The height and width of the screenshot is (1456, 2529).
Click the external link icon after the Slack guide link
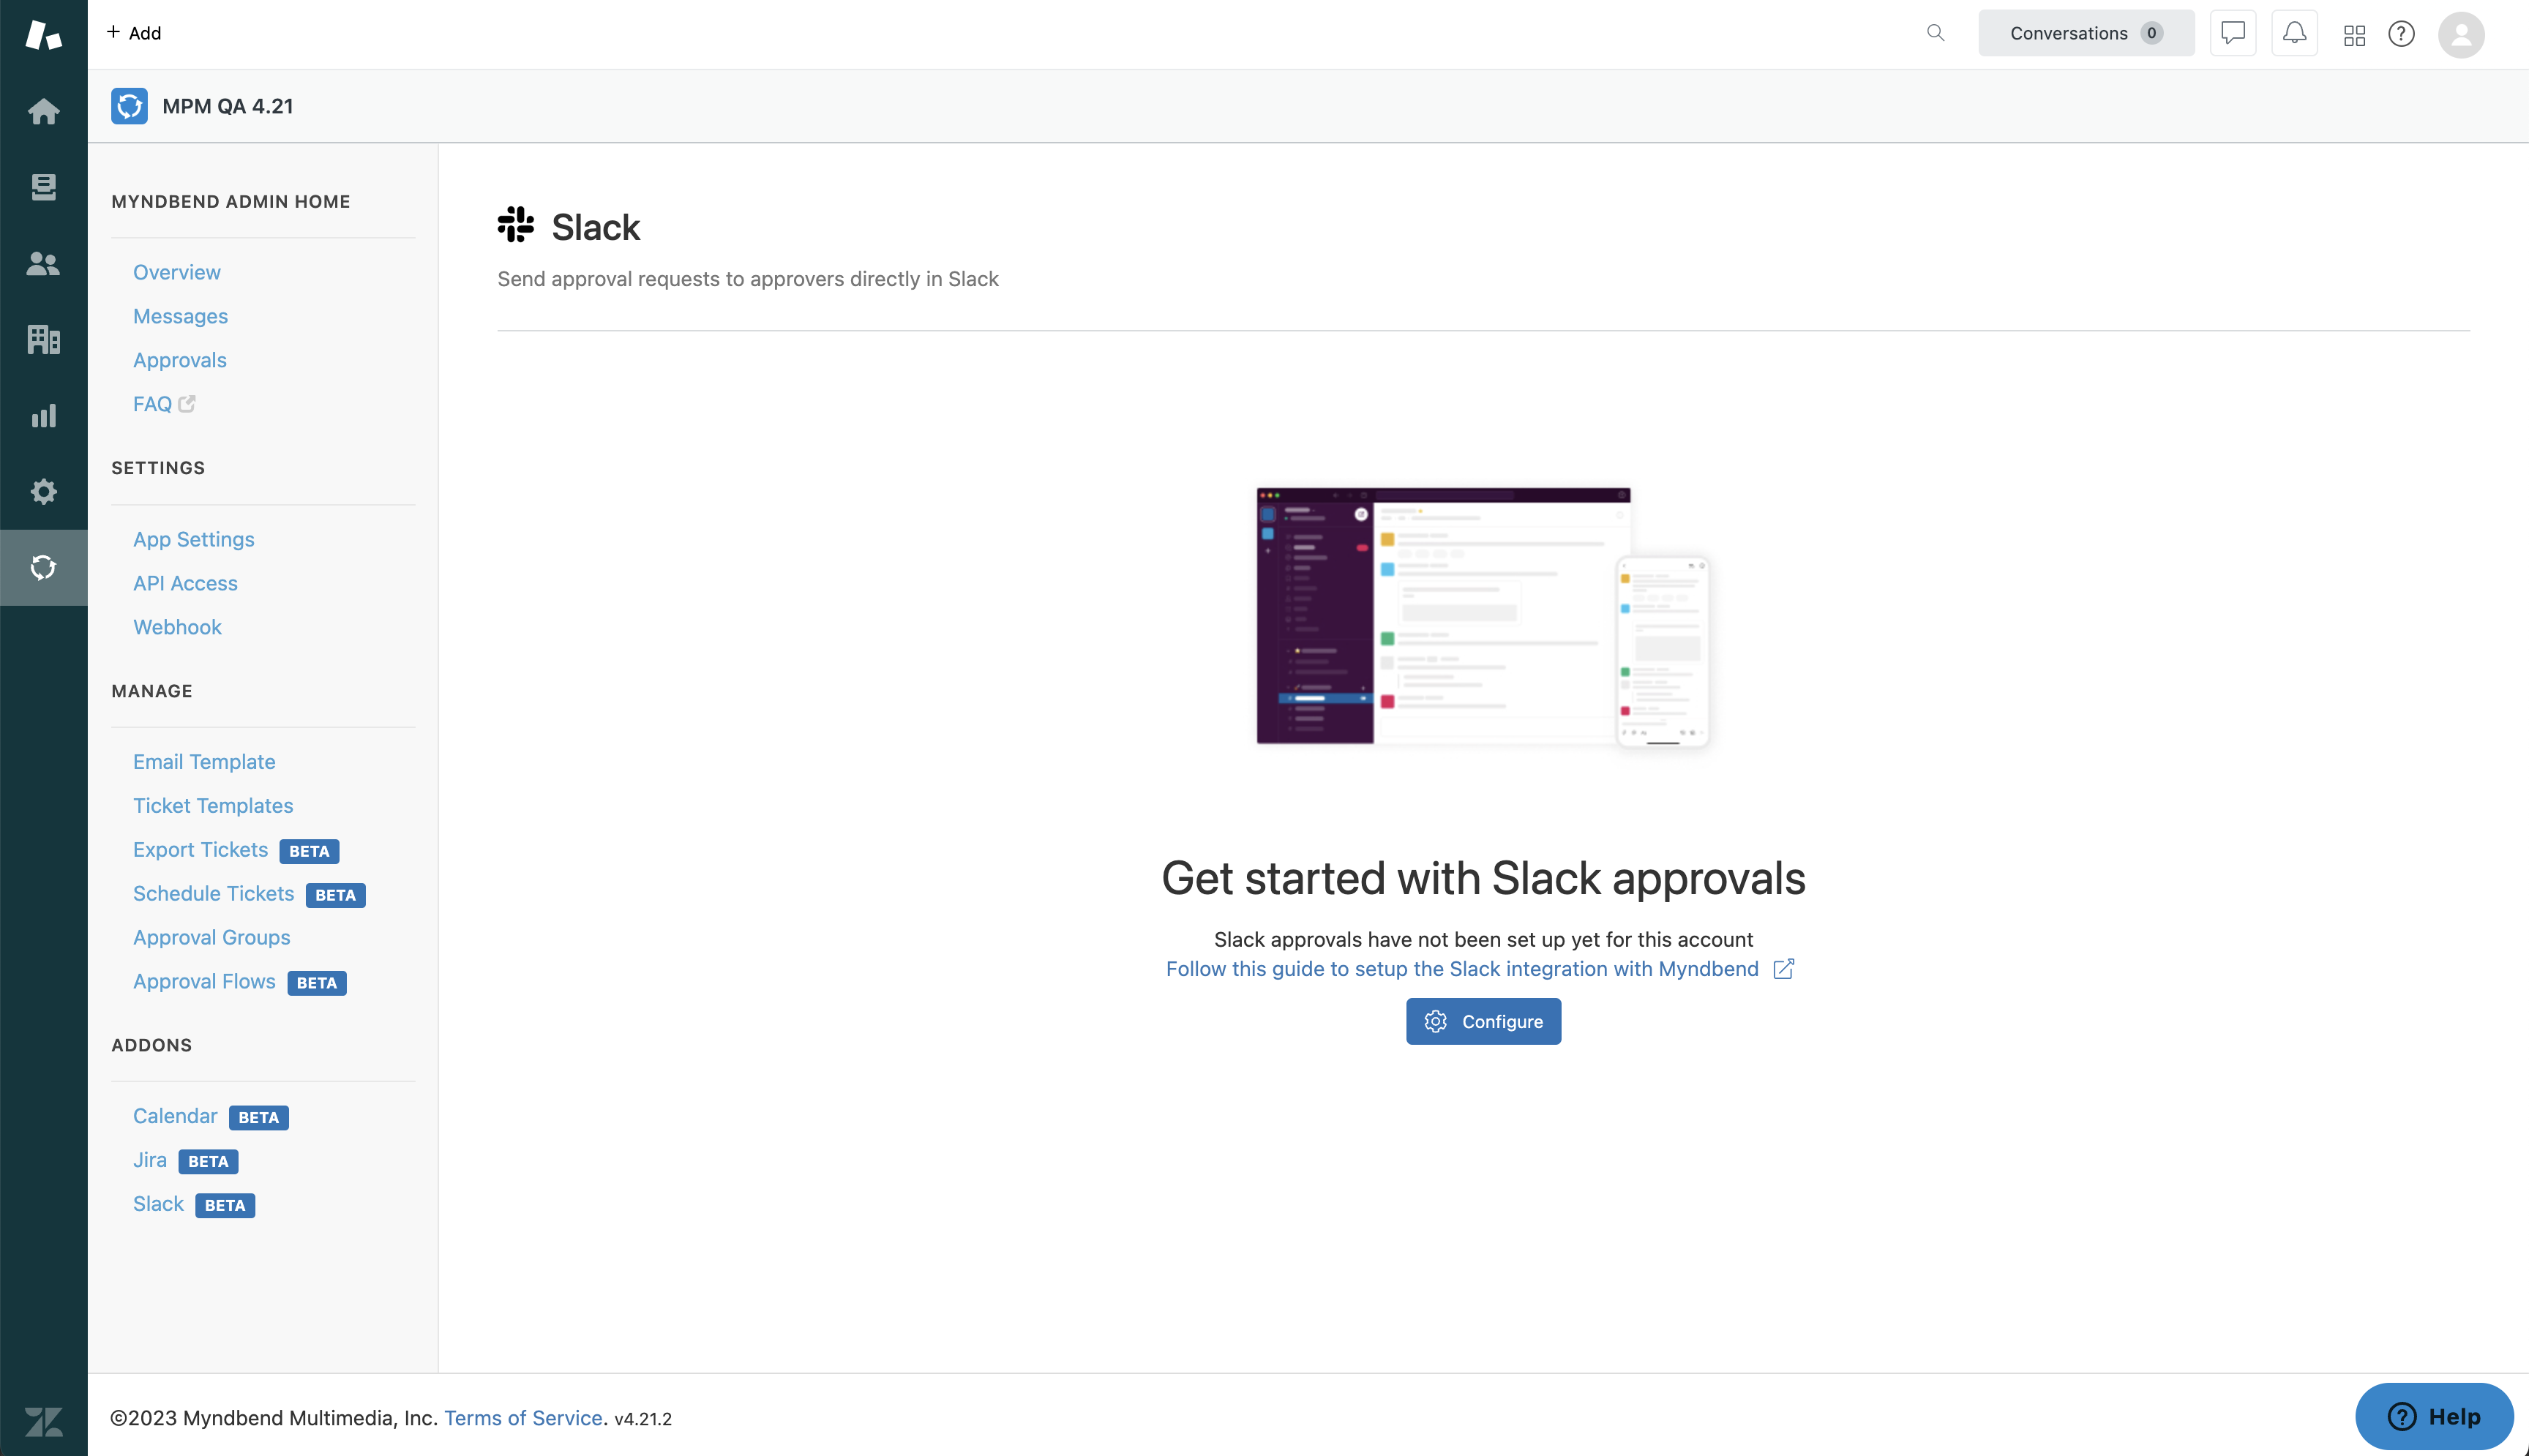coord(1783,969)
